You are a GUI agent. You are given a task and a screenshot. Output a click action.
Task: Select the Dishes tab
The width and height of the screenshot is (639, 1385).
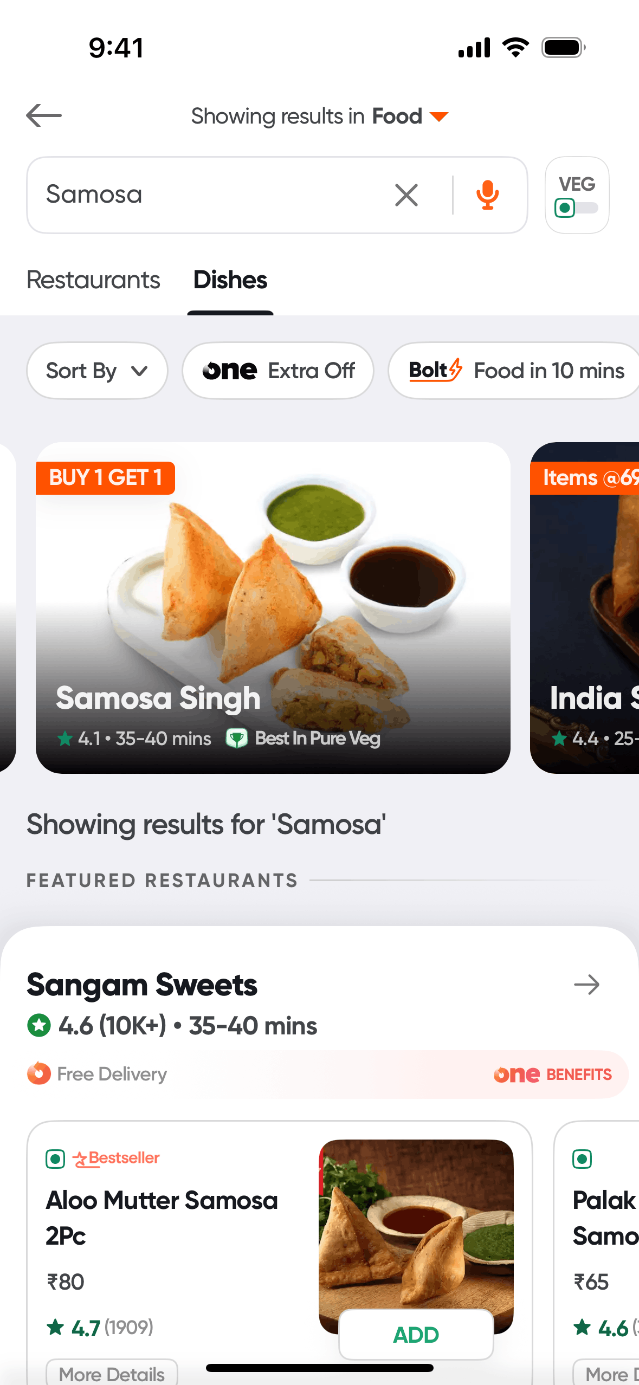230,280
